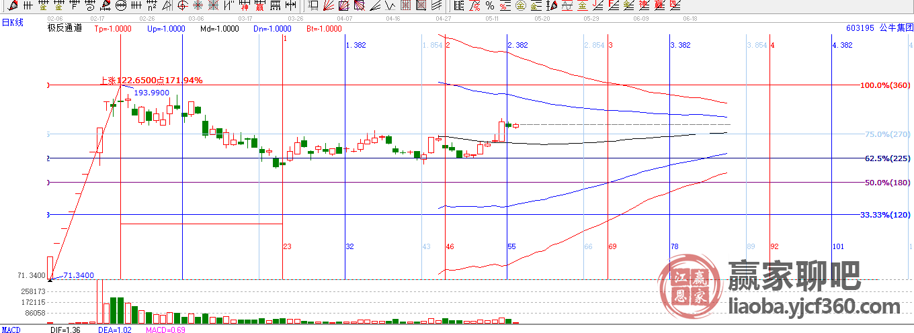Pick the red fan lines tool
This screenshot has width=914, height=333.
pyautogui.click(x=329, y=5)
